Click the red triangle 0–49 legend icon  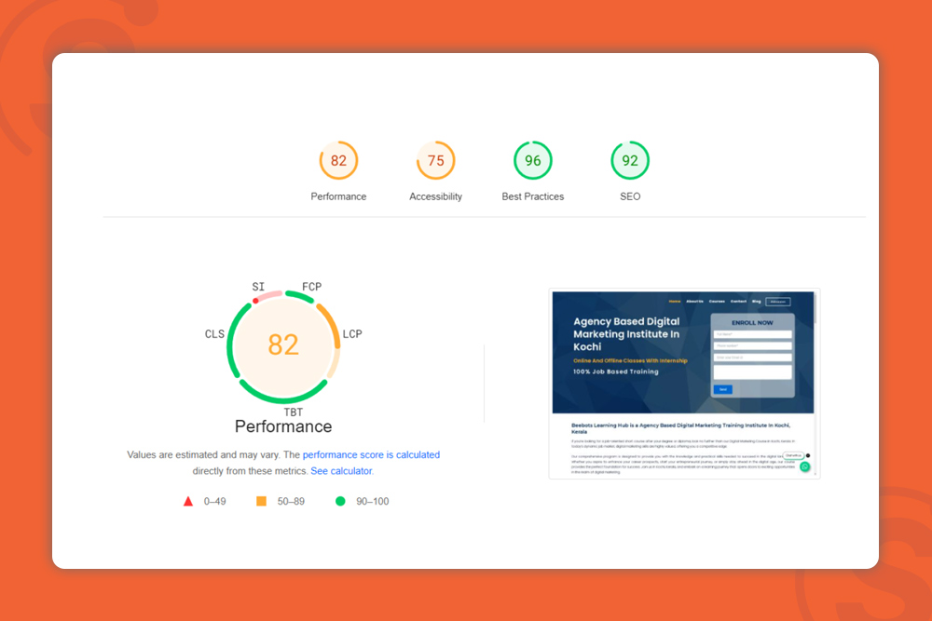pyautogui.click(x=188, y=501)
